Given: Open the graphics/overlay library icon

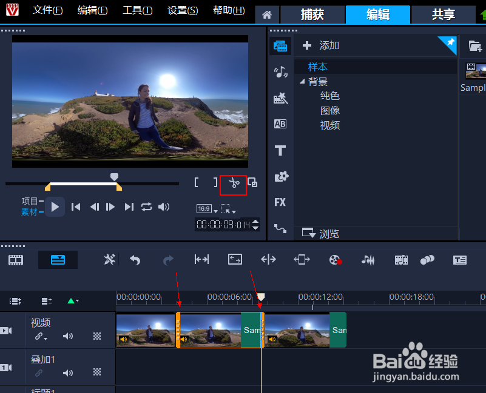Looking at the screenshot, I should click(281, 176).
